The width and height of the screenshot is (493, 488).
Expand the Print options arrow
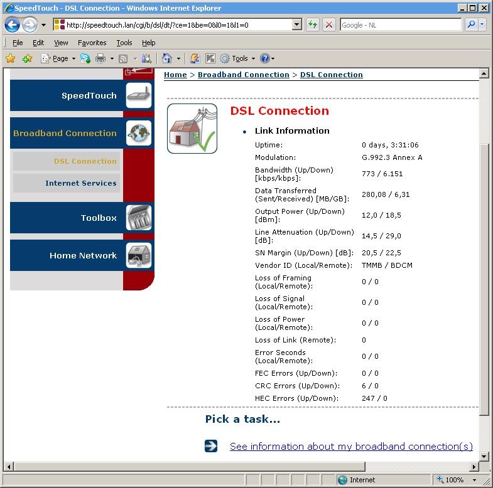(112, 58)
